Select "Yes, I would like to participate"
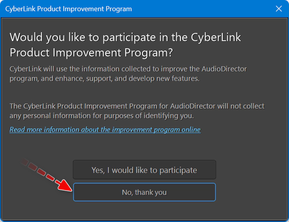The height and width of the screenshot is (222, 289). 144,169
